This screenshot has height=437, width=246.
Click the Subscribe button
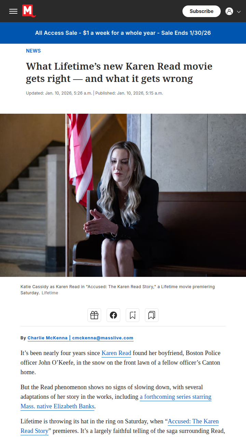[x=202, y=11]
